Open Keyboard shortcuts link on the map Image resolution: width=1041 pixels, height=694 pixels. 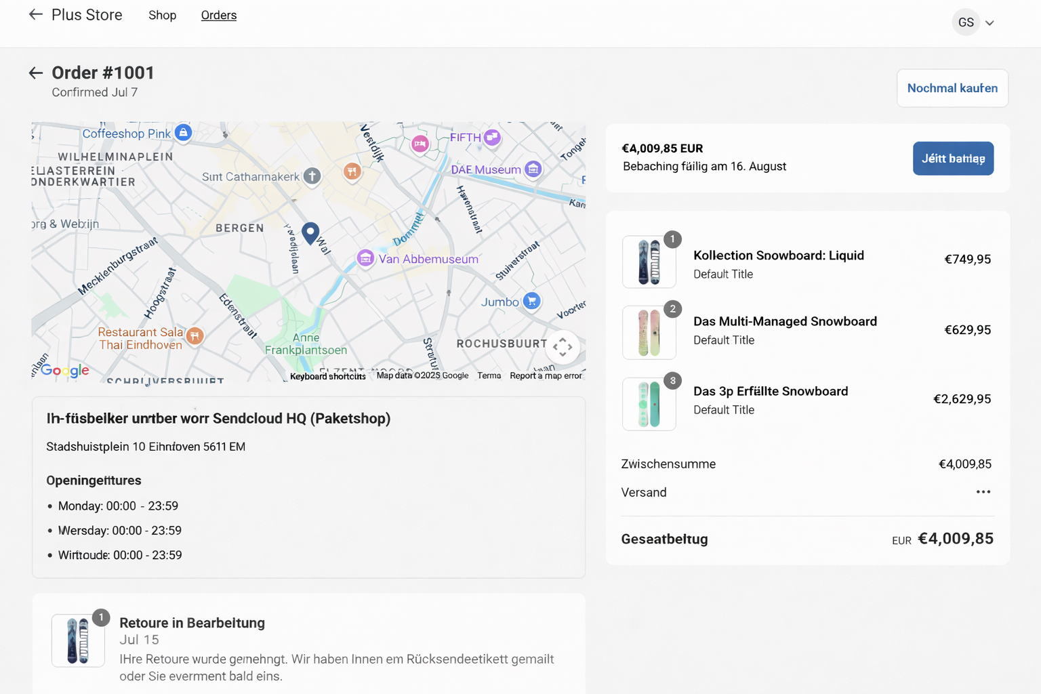pos(328,376)
